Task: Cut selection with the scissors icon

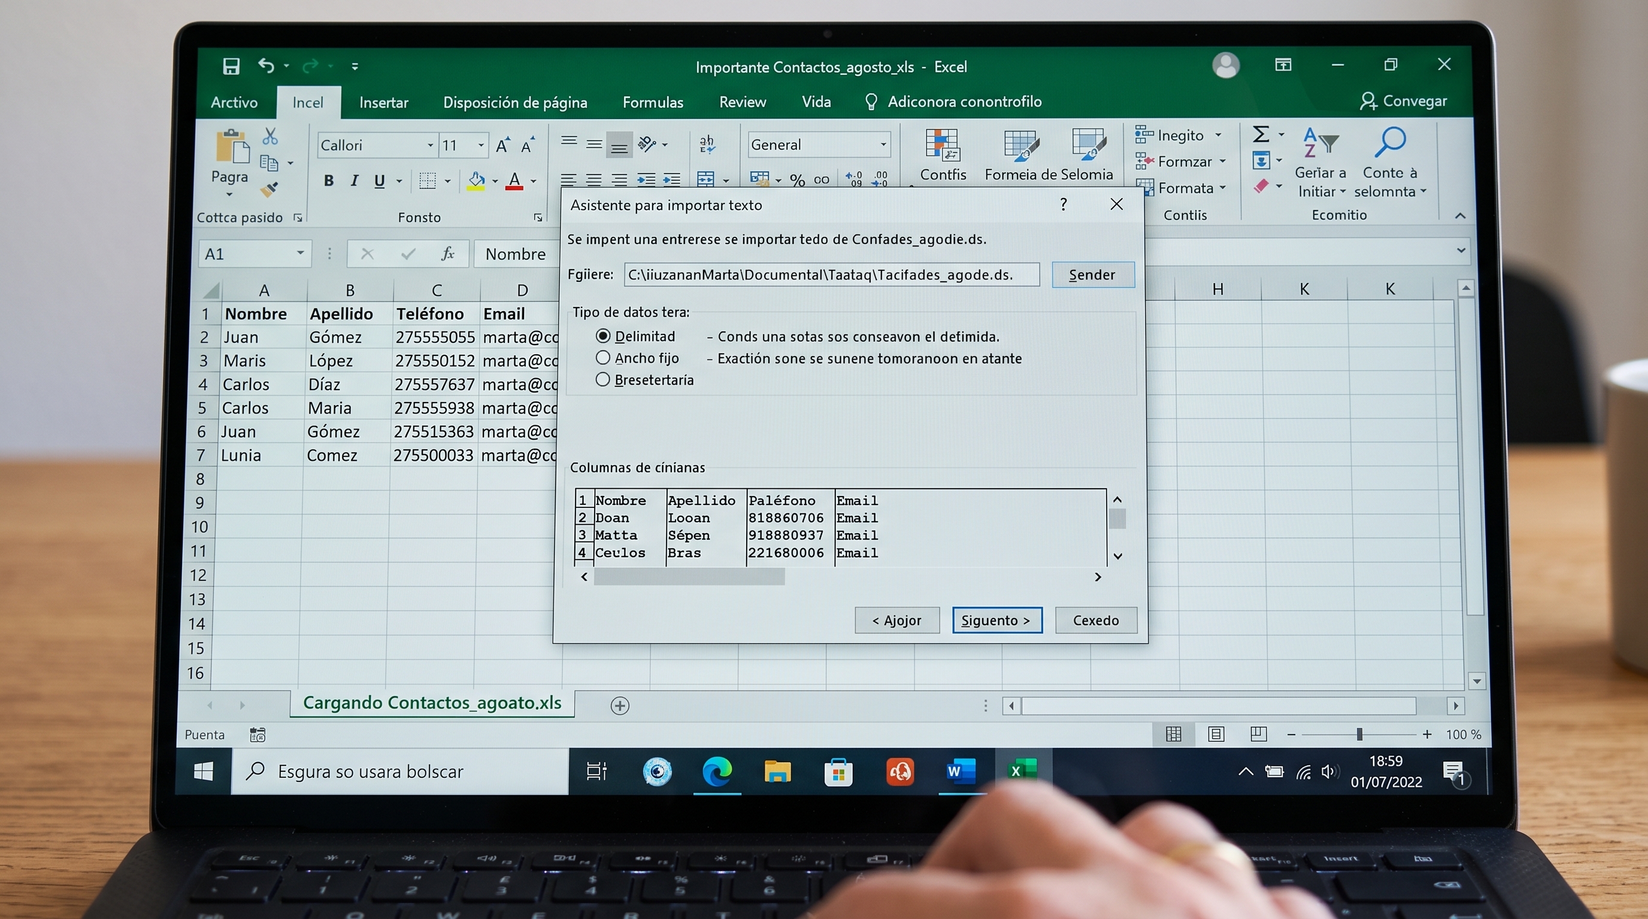Action: click(270, 135)
